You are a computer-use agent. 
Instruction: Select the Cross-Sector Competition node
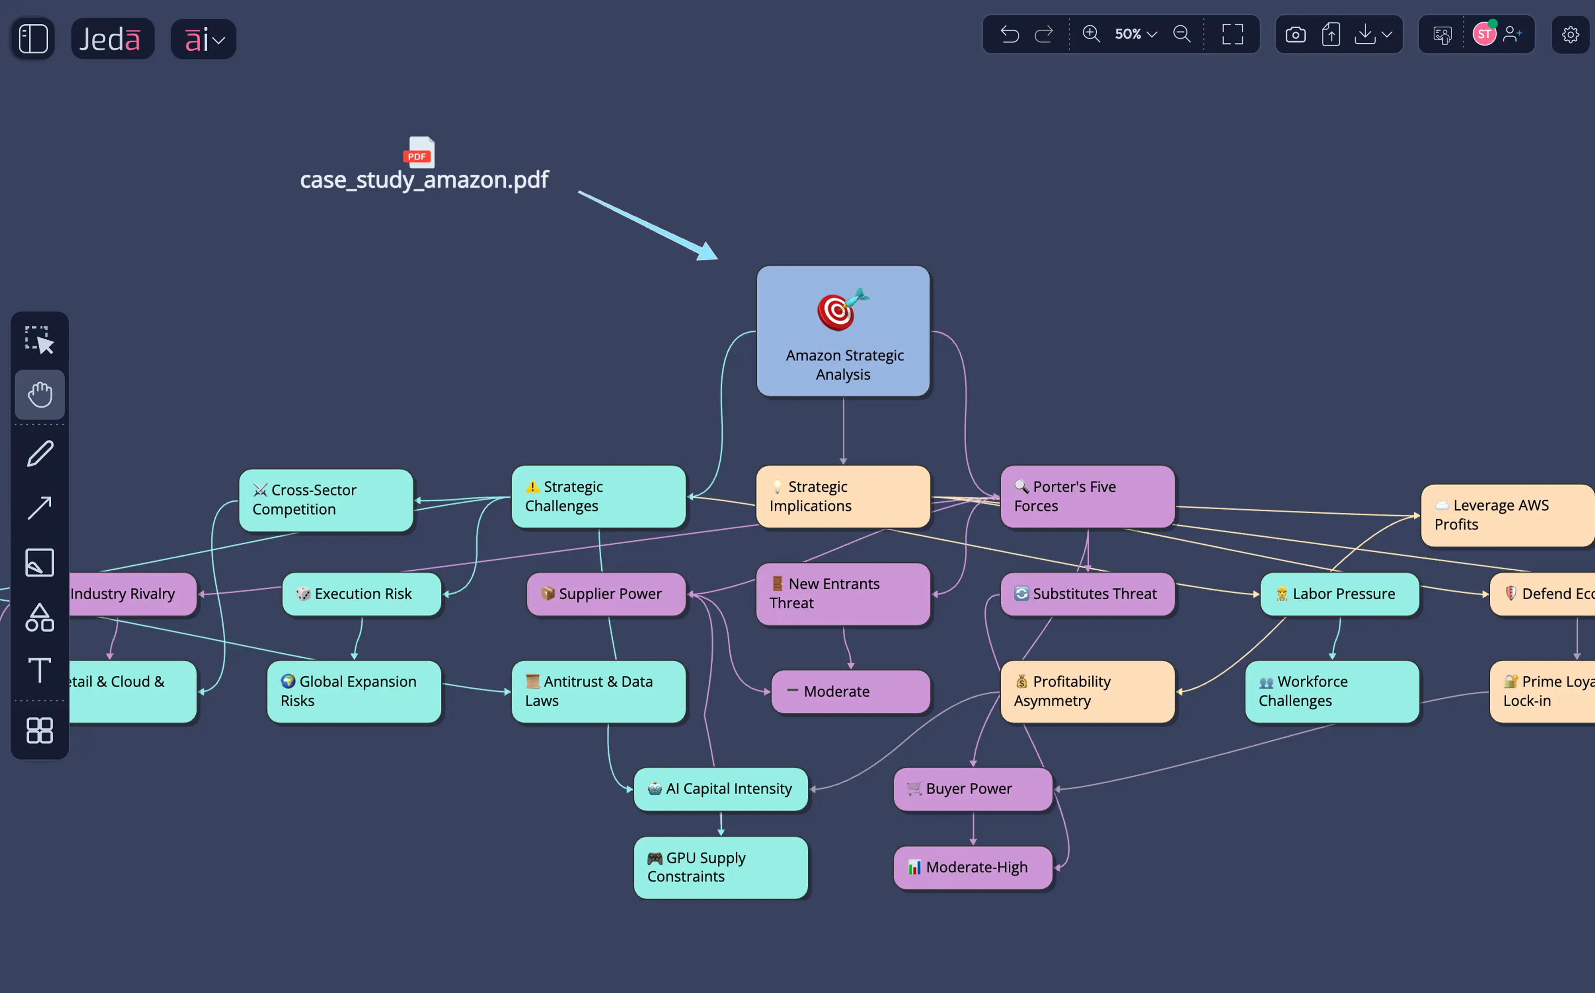[326, 500]
